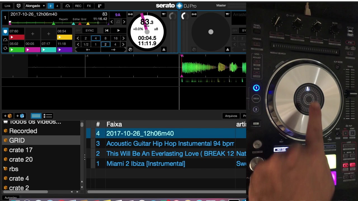This screenshot has height=201, width=358.
Task: Open the REC recording panel
Action: coord(78,6)
